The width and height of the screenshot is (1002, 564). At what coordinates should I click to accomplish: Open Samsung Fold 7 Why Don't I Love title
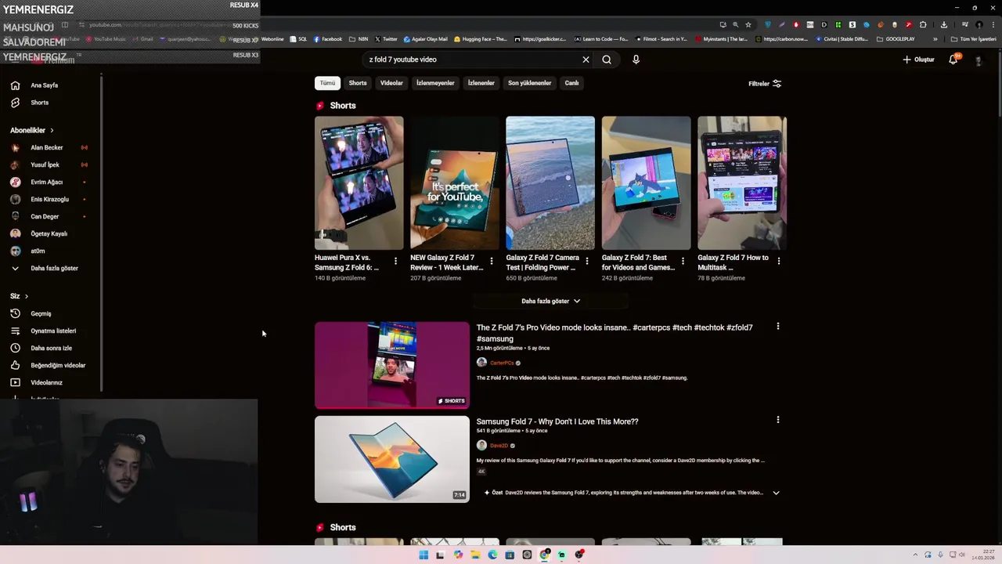[557, 421]
